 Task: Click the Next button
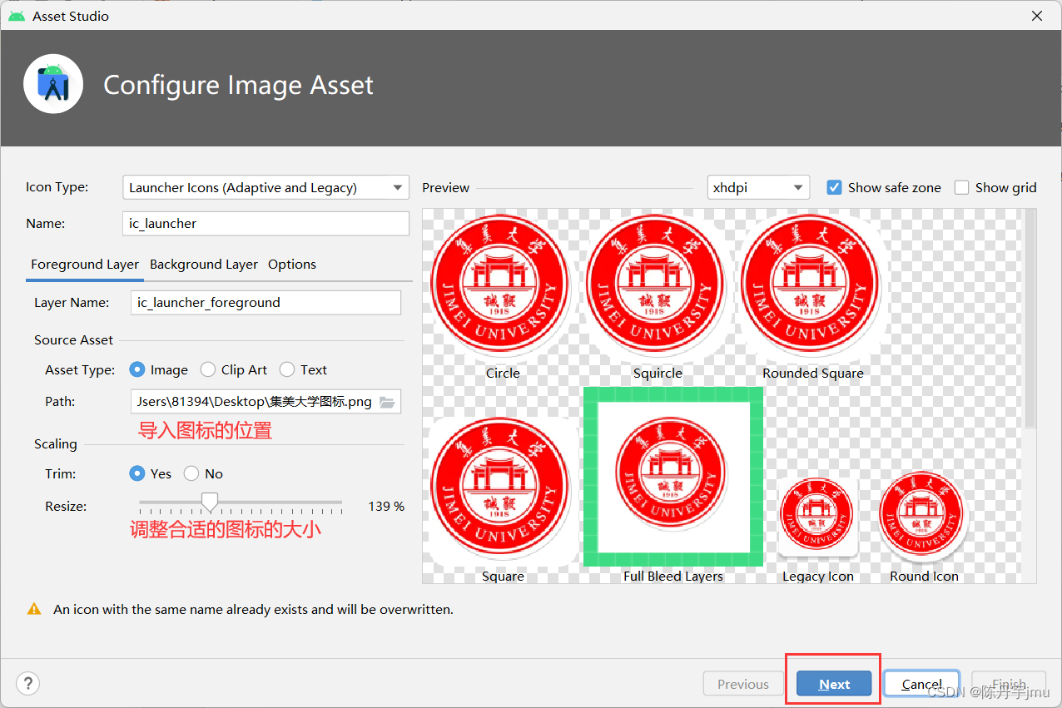(x=834, y=684)
